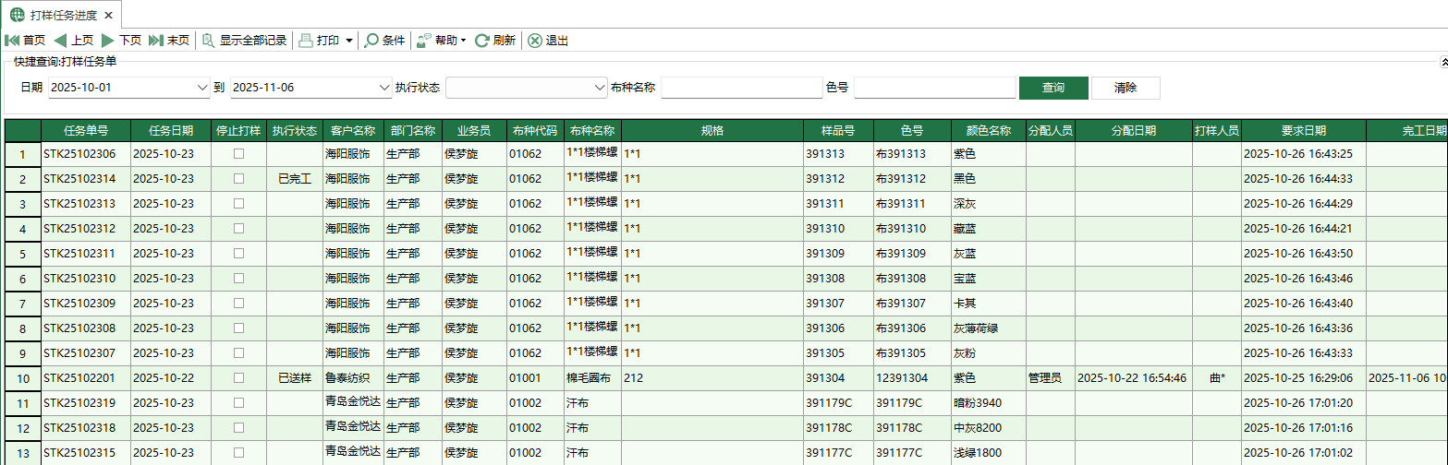Select the 打样任务进度 tab

(60, 15)
